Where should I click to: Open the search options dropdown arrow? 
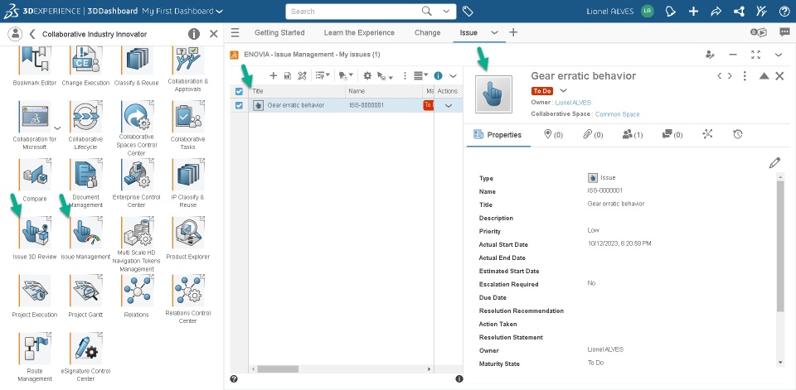[446, 11]
